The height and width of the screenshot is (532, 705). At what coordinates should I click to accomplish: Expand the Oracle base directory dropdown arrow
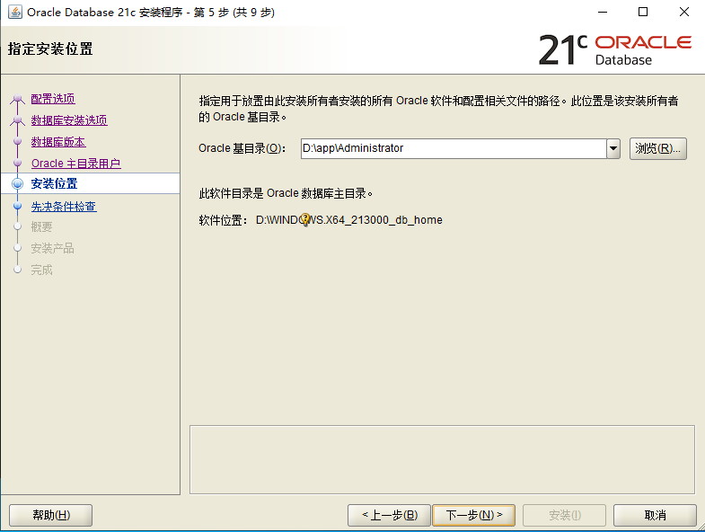point(613,148)
